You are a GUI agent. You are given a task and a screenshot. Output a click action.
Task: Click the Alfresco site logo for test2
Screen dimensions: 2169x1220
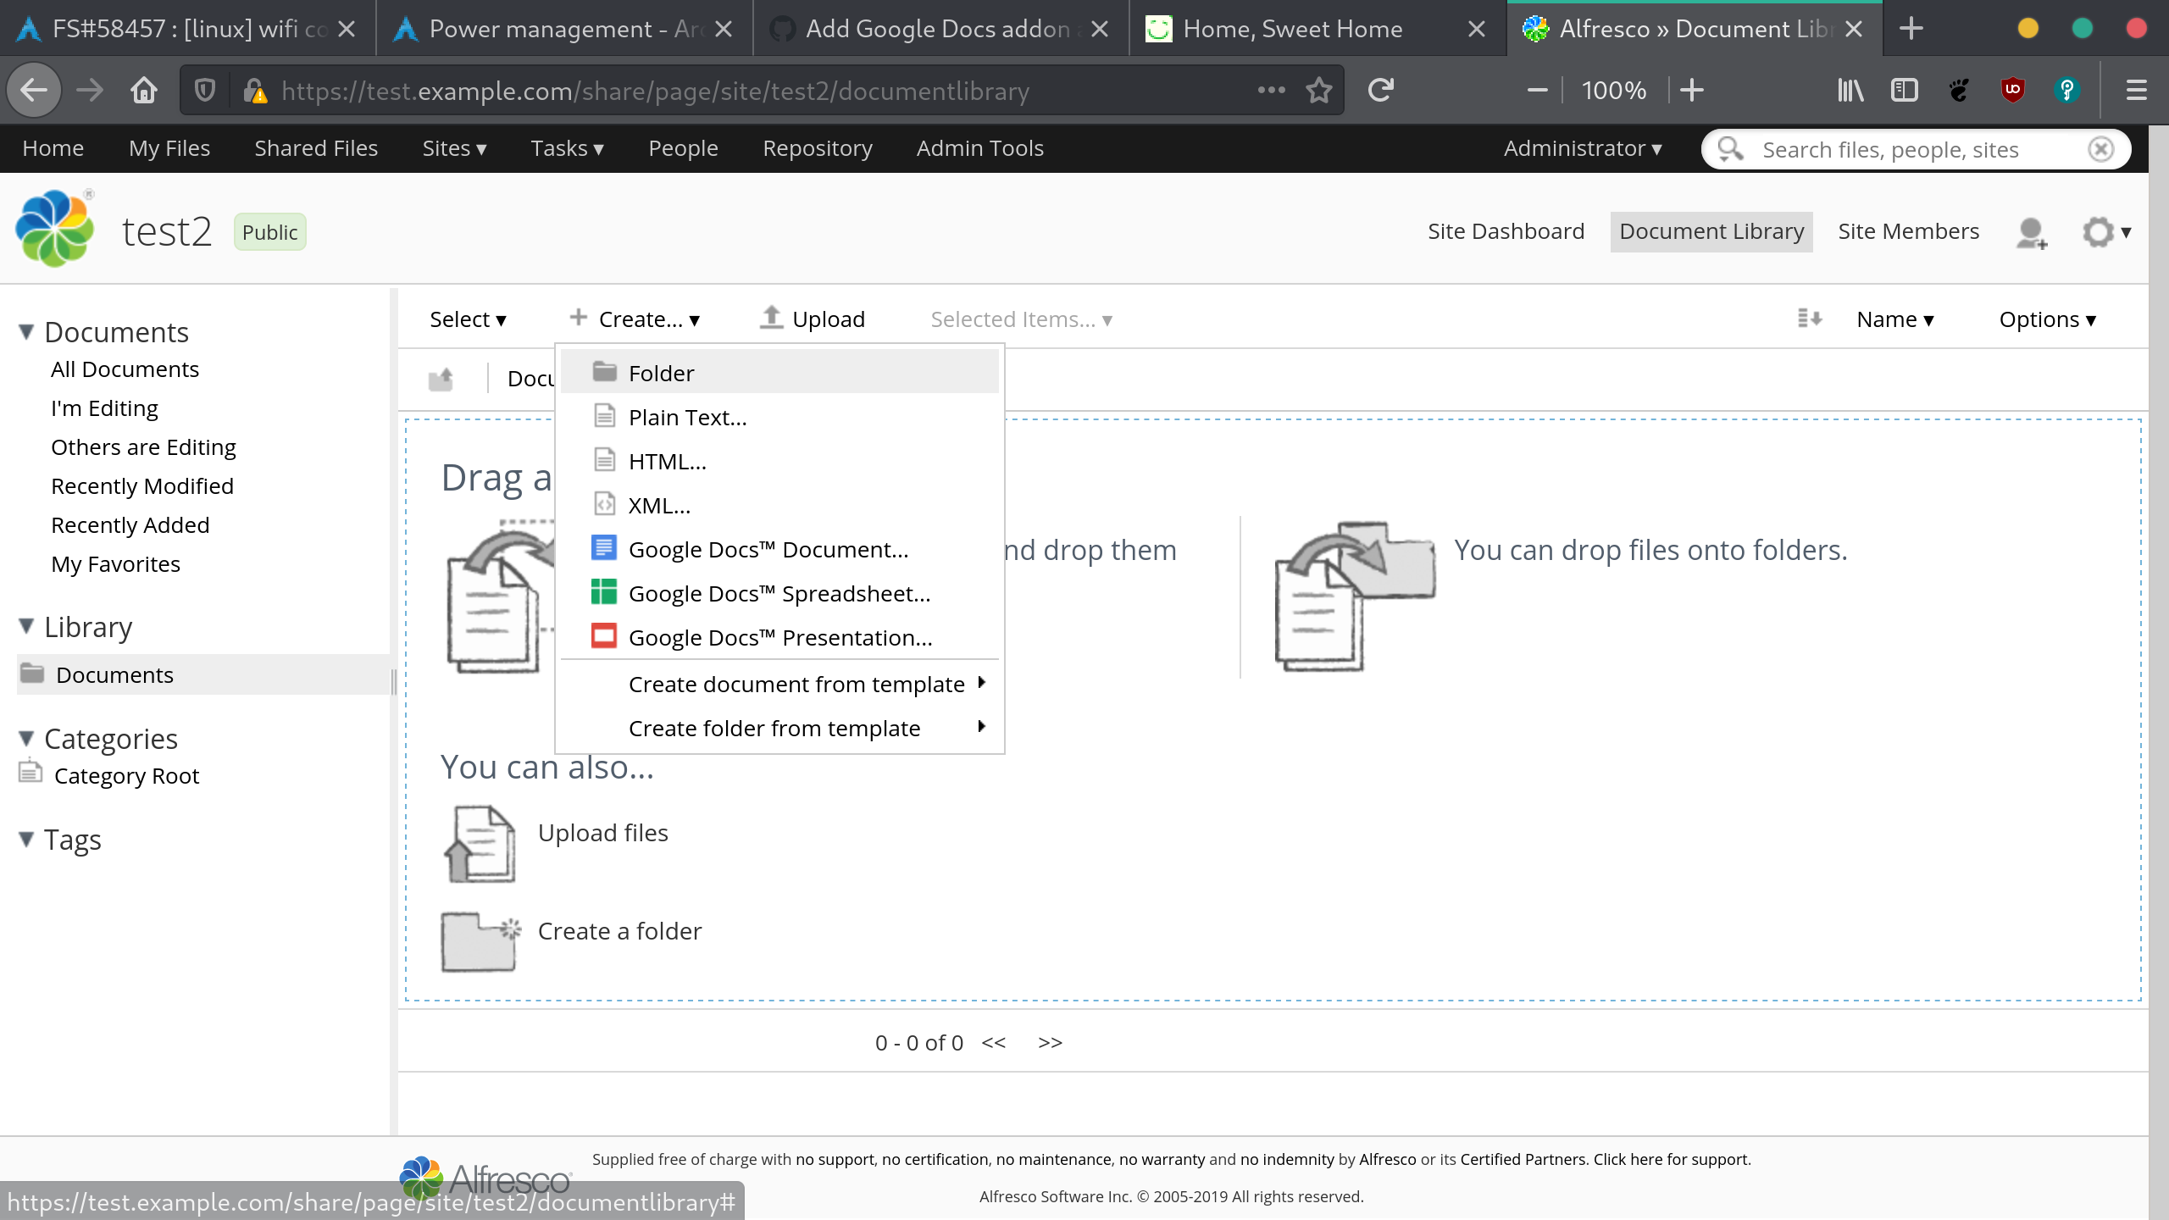pyautogui.click(x=53, y=227)
